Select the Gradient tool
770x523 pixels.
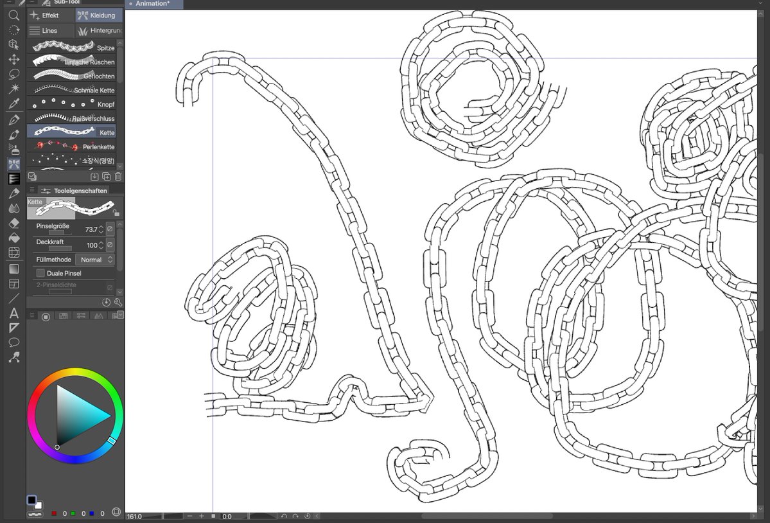coord(13,269)
